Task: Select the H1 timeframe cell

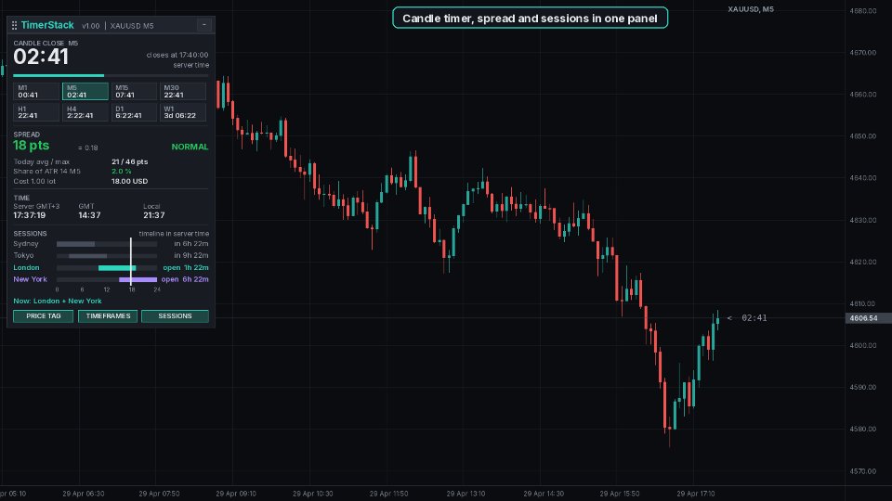Action: 36,112
